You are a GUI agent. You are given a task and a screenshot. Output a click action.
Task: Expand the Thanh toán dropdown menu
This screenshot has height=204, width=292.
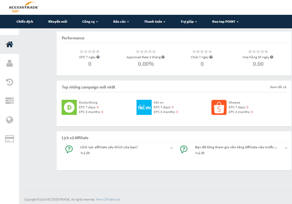[155, 22]
